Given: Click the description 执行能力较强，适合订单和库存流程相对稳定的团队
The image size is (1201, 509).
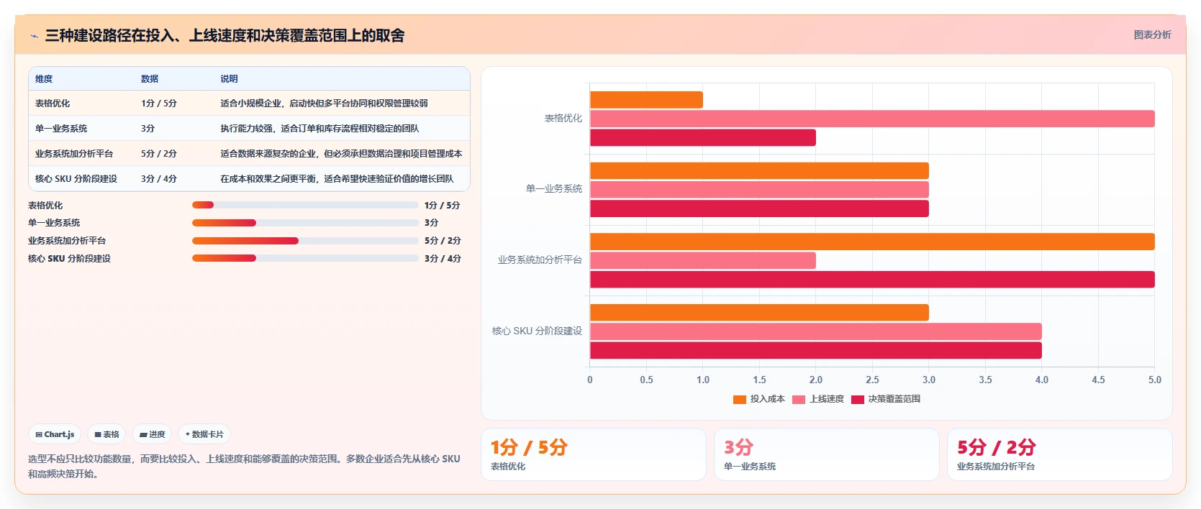Looking at the screenshot, I should point(319,129).
